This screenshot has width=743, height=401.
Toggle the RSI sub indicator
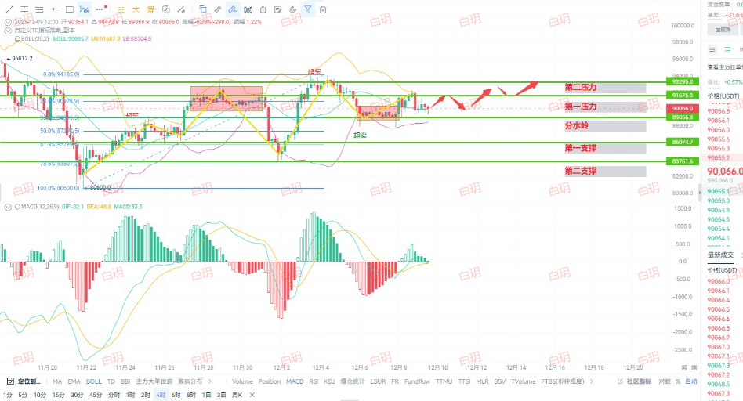coord(314,381)
